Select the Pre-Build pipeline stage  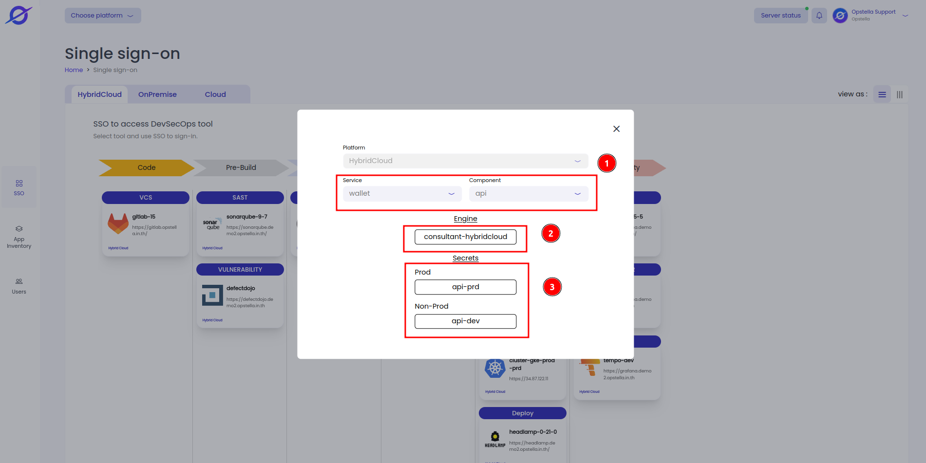tap(241, 167)
